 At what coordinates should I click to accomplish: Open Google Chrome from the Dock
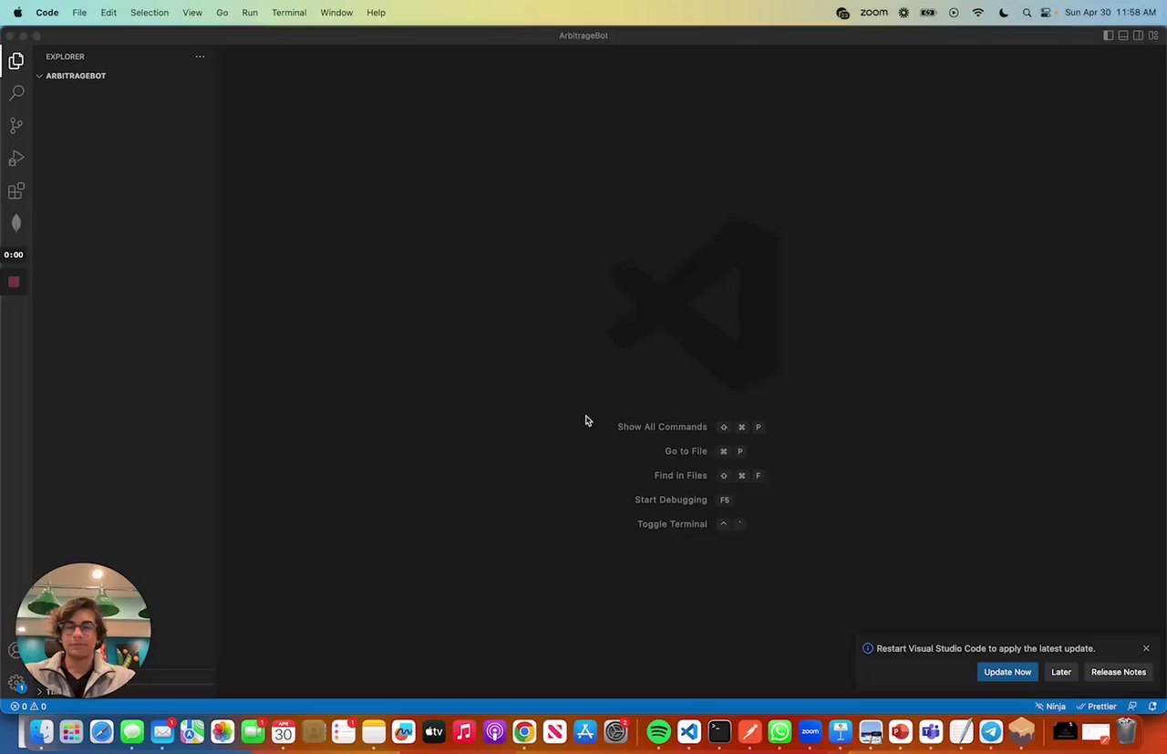coord(524,731)
